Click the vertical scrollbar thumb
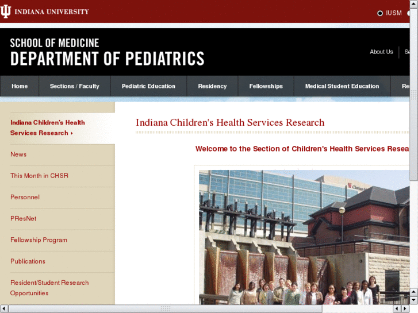This screenshot has height=313, width=418. 413,94
